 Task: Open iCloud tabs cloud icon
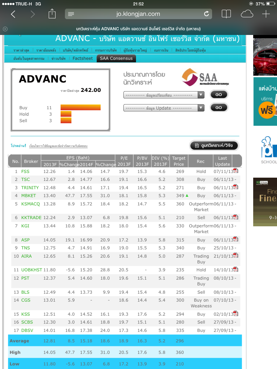[247, 14]
